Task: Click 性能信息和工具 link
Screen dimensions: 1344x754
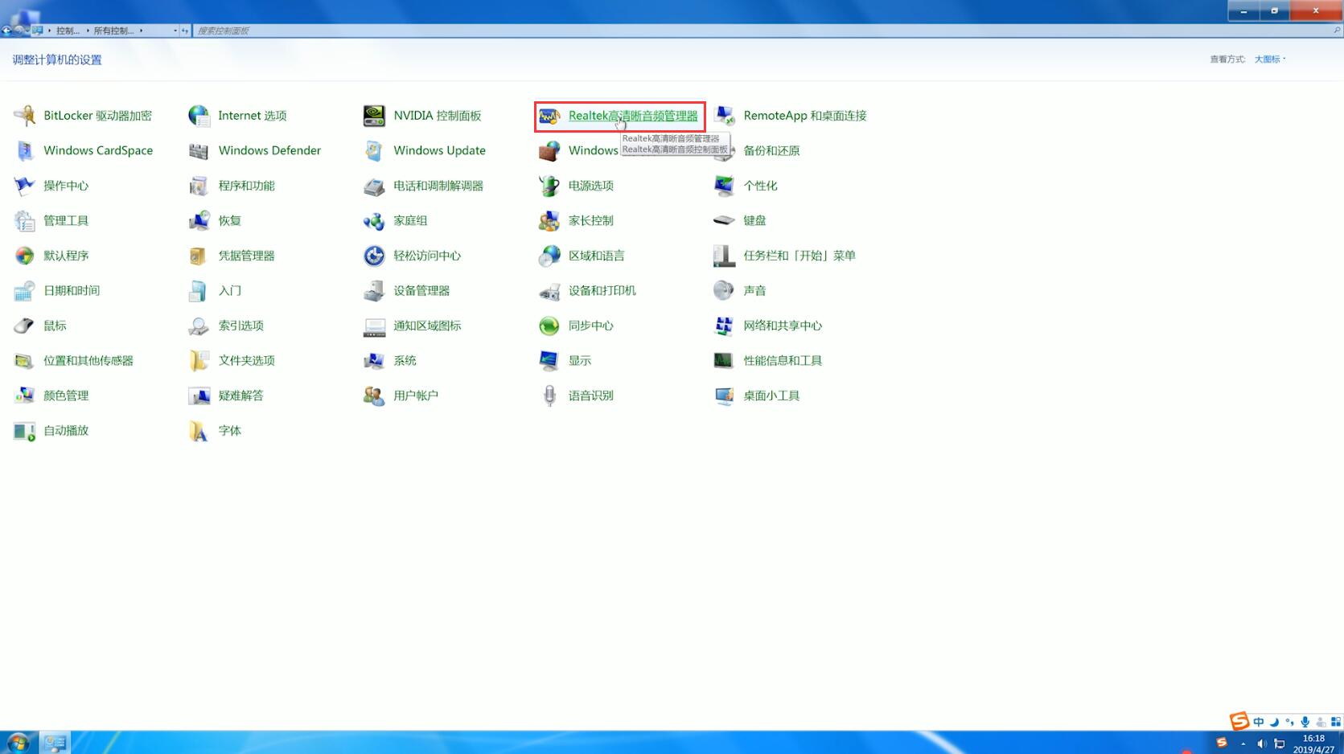Action: [x=783, y=360]
